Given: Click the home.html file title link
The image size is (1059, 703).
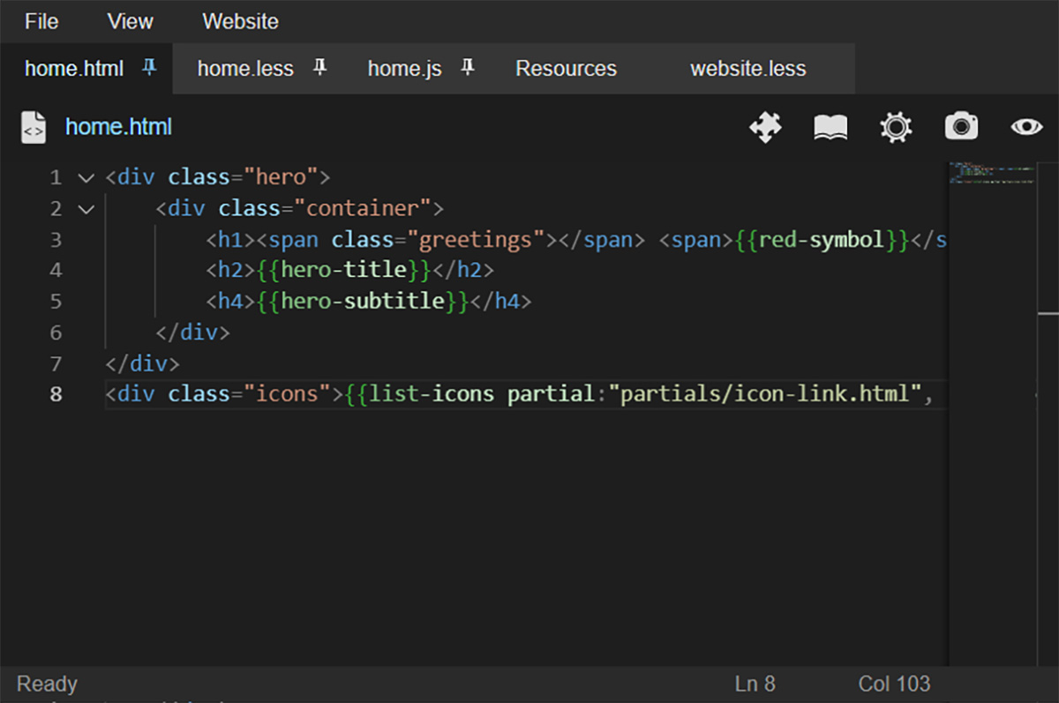Looking at the screenshot, I should [118, 127].
